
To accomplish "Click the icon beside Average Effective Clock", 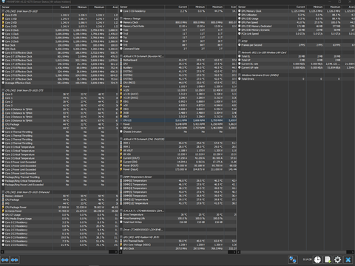I will (x=3, y=83).
